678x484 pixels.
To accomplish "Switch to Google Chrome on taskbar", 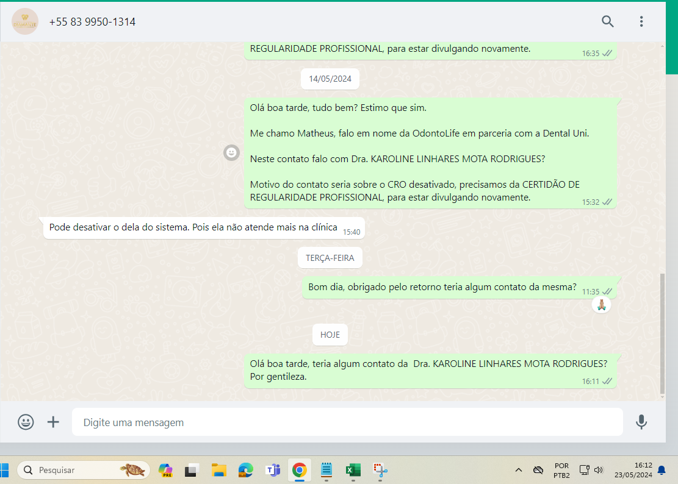I will (x=299, y=470).
